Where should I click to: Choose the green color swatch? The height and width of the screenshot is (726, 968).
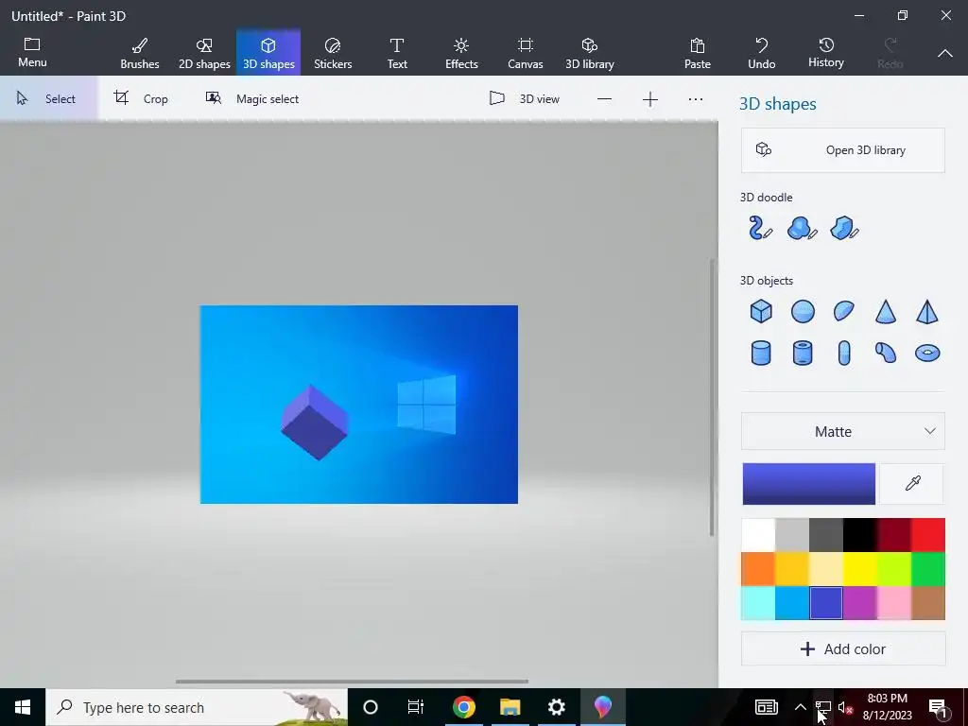tap(928, 568)
